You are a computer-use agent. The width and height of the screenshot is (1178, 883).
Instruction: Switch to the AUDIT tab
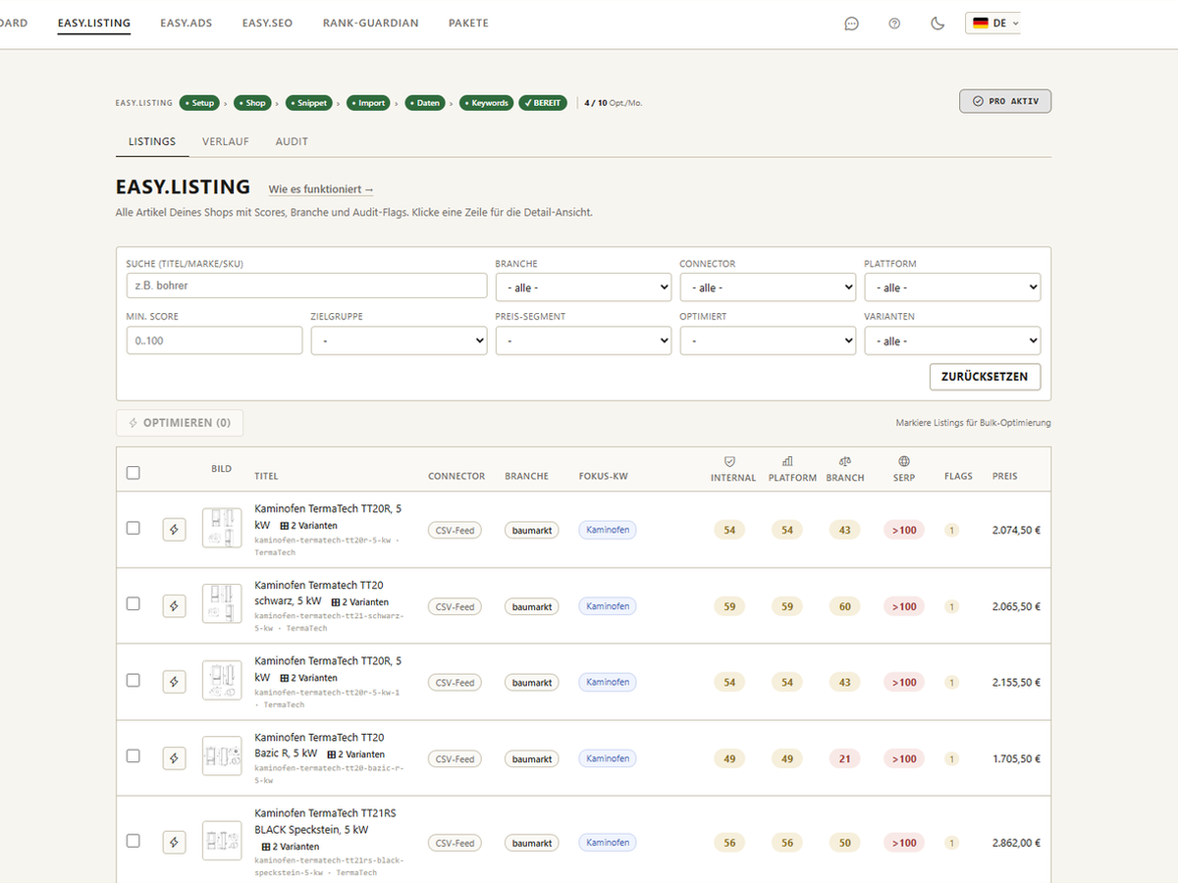tap(292, 141)
